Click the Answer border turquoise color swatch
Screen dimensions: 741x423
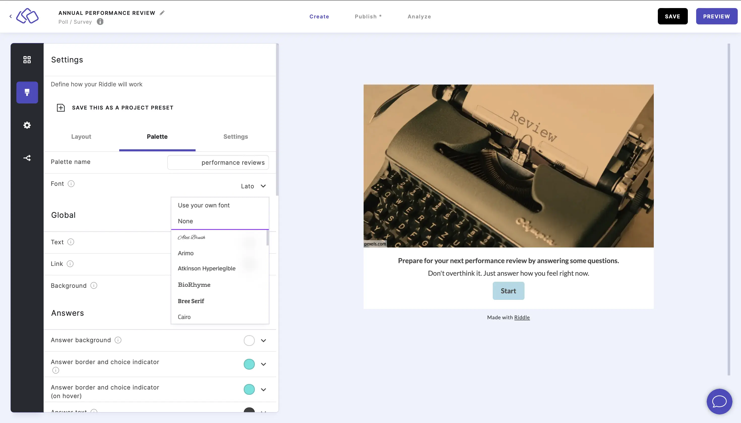click(249, 364)
